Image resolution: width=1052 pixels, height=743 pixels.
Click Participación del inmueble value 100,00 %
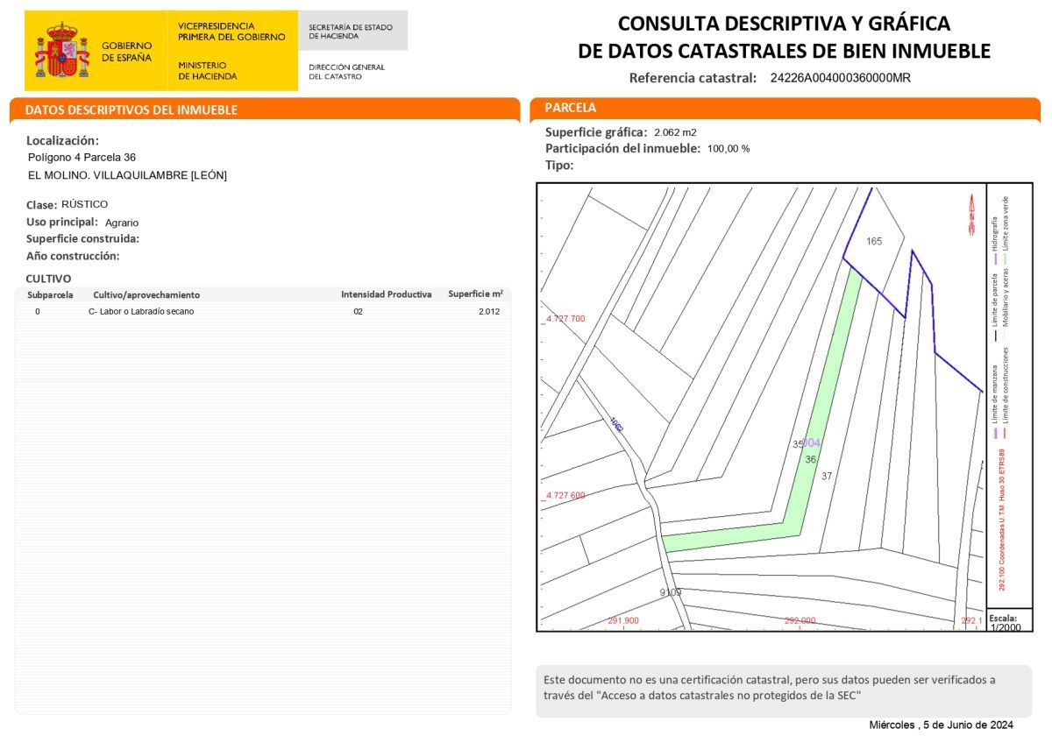(x=728, y=149)
